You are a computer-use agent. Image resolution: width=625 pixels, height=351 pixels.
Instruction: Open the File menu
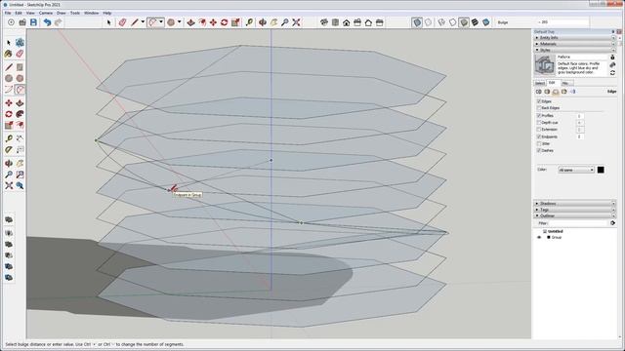coord(8,13)
